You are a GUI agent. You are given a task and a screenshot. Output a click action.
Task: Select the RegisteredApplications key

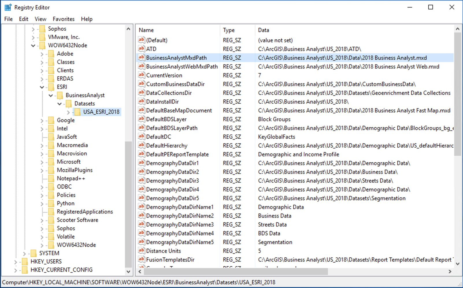(85, 212)
